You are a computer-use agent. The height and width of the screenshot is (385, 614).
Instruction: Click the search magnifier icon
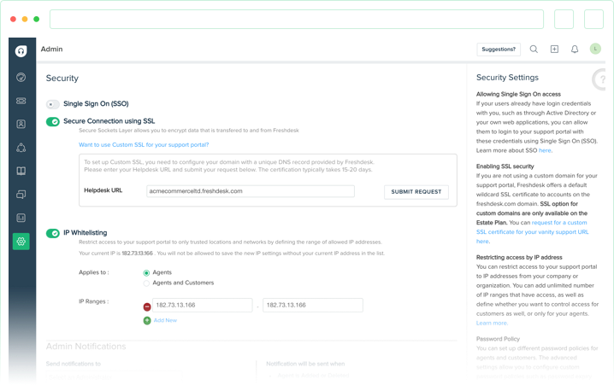[534, 50]
